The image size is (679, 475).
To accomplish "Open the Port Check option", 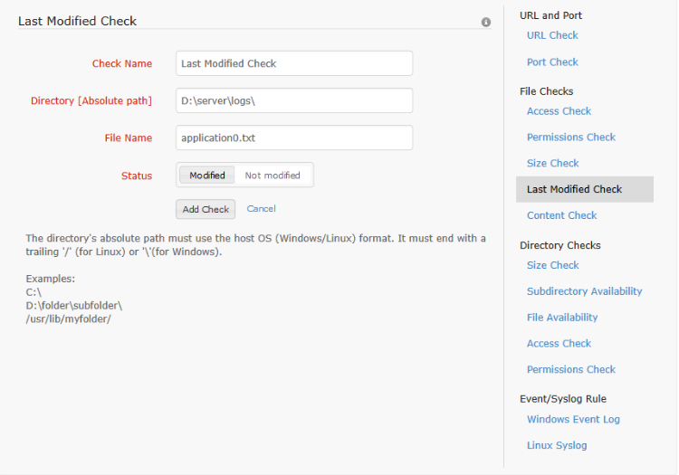I will click(552, 62).
